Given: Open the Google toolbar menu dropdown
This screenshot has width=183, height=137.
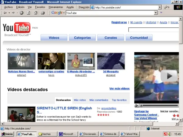Looking at the screenshot, I should [x=64, y=13].
